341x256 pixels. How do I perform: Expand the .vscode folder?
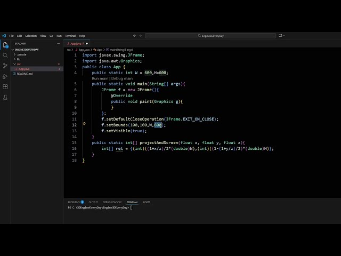[x=37, y=54]
